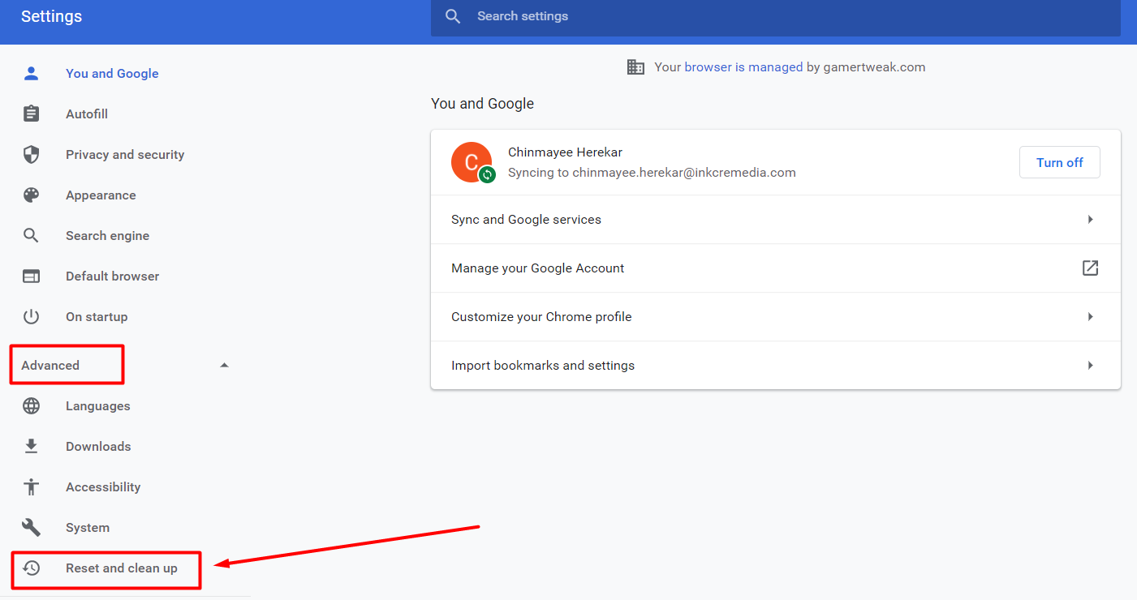Viewport: 1137px width, 600px height.
Task: Click the System wrench icon
Action: point(31,528)
